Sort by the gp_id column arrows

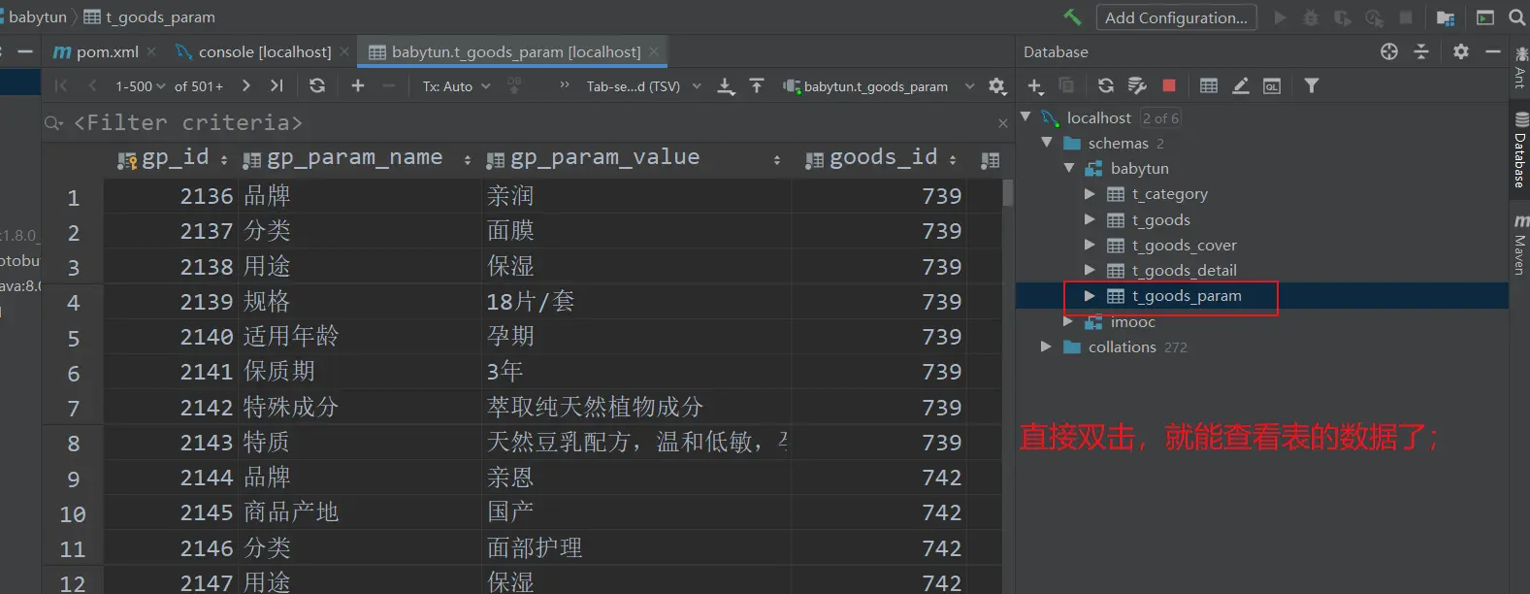point(224,160)
